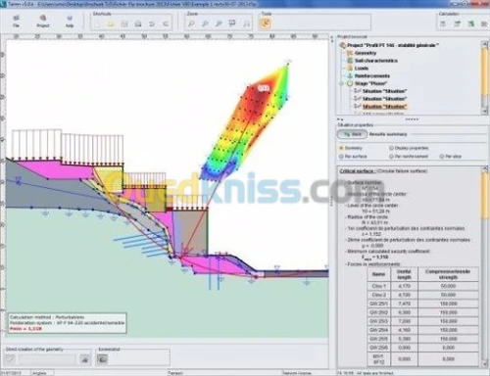490x376 pixels.
Task: Click the first zoom magnifier icon
Action: tap(191, 23)
